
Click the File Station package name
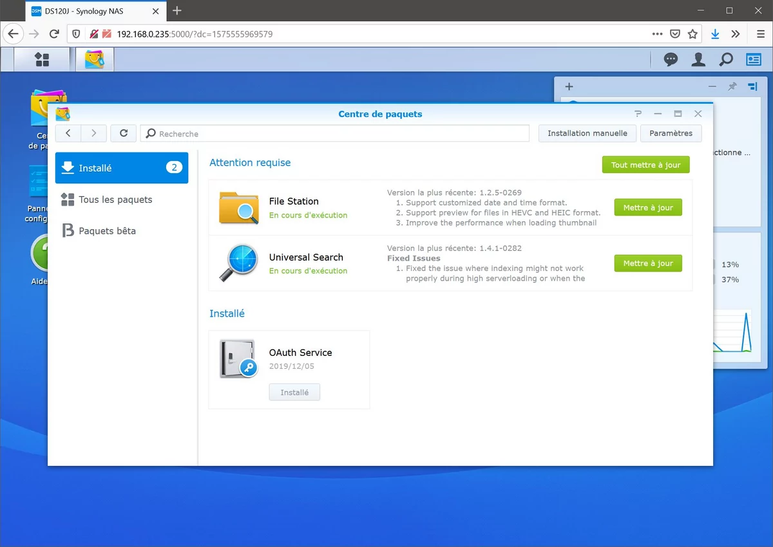pos(294,201)
